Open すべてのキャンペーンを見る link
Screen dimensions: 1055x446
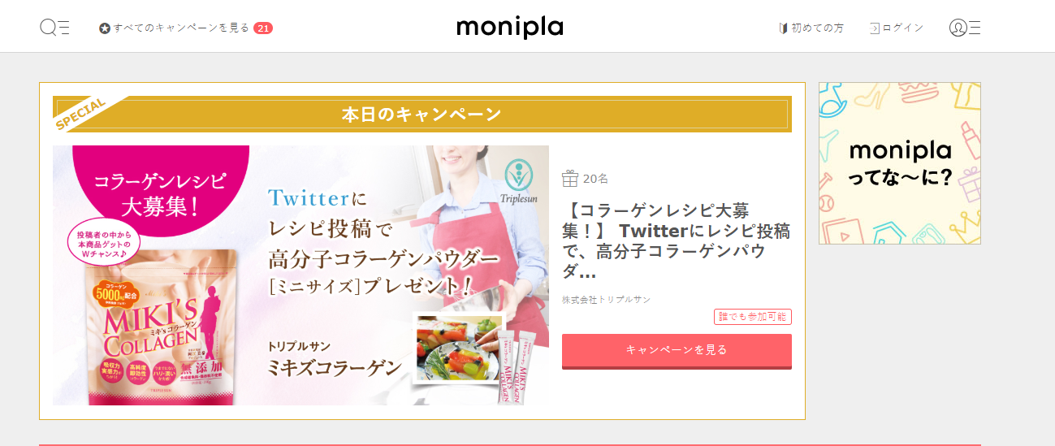pyautogui.click(x=182, y=28)
